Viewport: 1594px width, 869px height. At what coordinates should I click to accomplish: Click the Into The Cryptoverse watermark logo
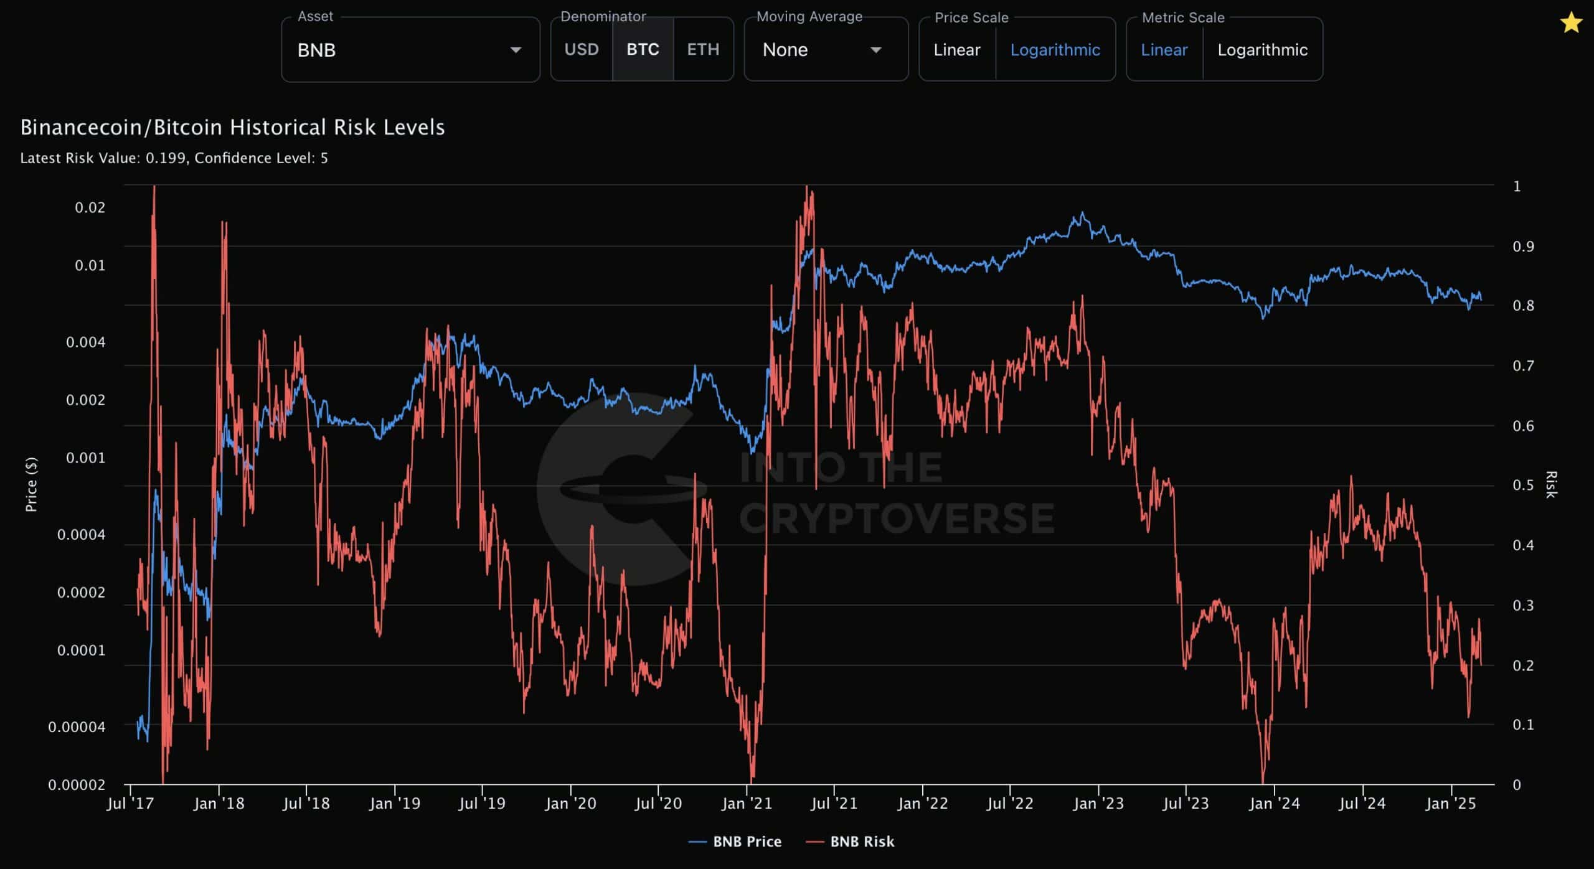[623, 492]
